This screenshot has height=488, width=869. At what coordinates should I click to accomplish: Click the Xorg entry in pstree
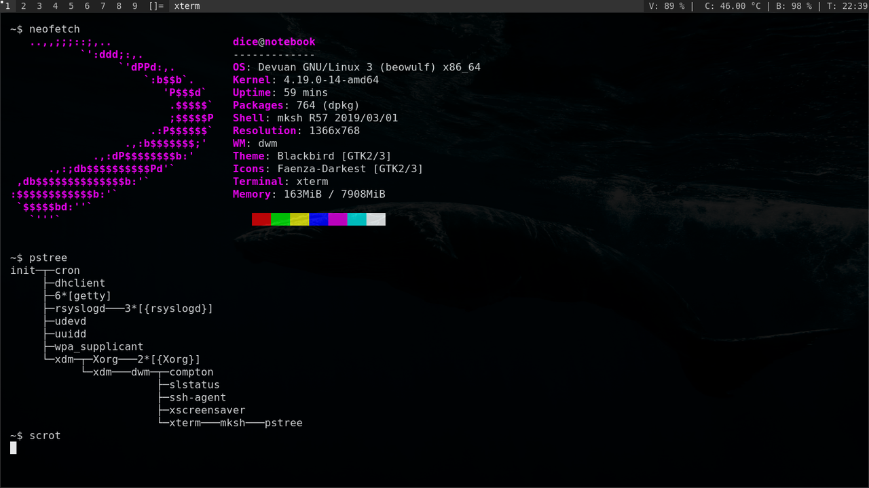click(x=105, y=359)
